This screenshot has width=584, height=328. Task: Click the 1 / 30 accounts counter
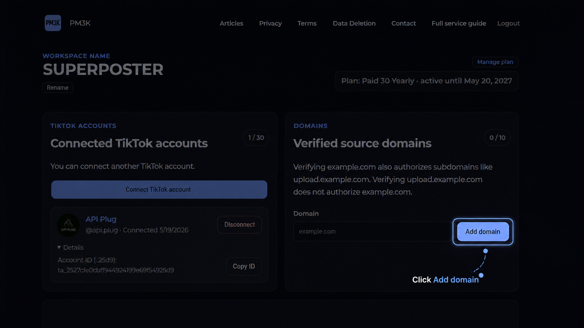pyautogui.click(x=256, y=138)
